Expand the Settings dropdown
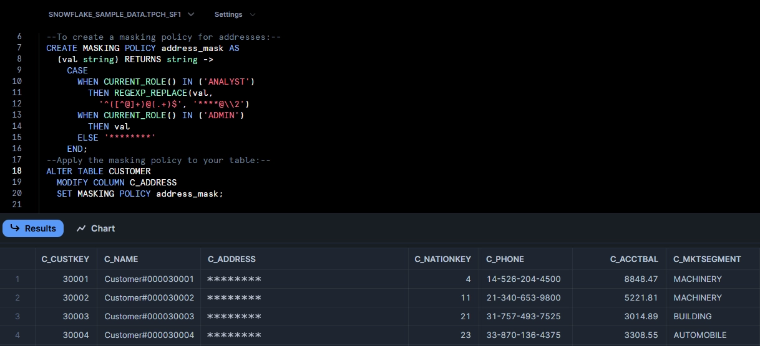The height and width of the screenshot is (346, 760). [235, 14]
